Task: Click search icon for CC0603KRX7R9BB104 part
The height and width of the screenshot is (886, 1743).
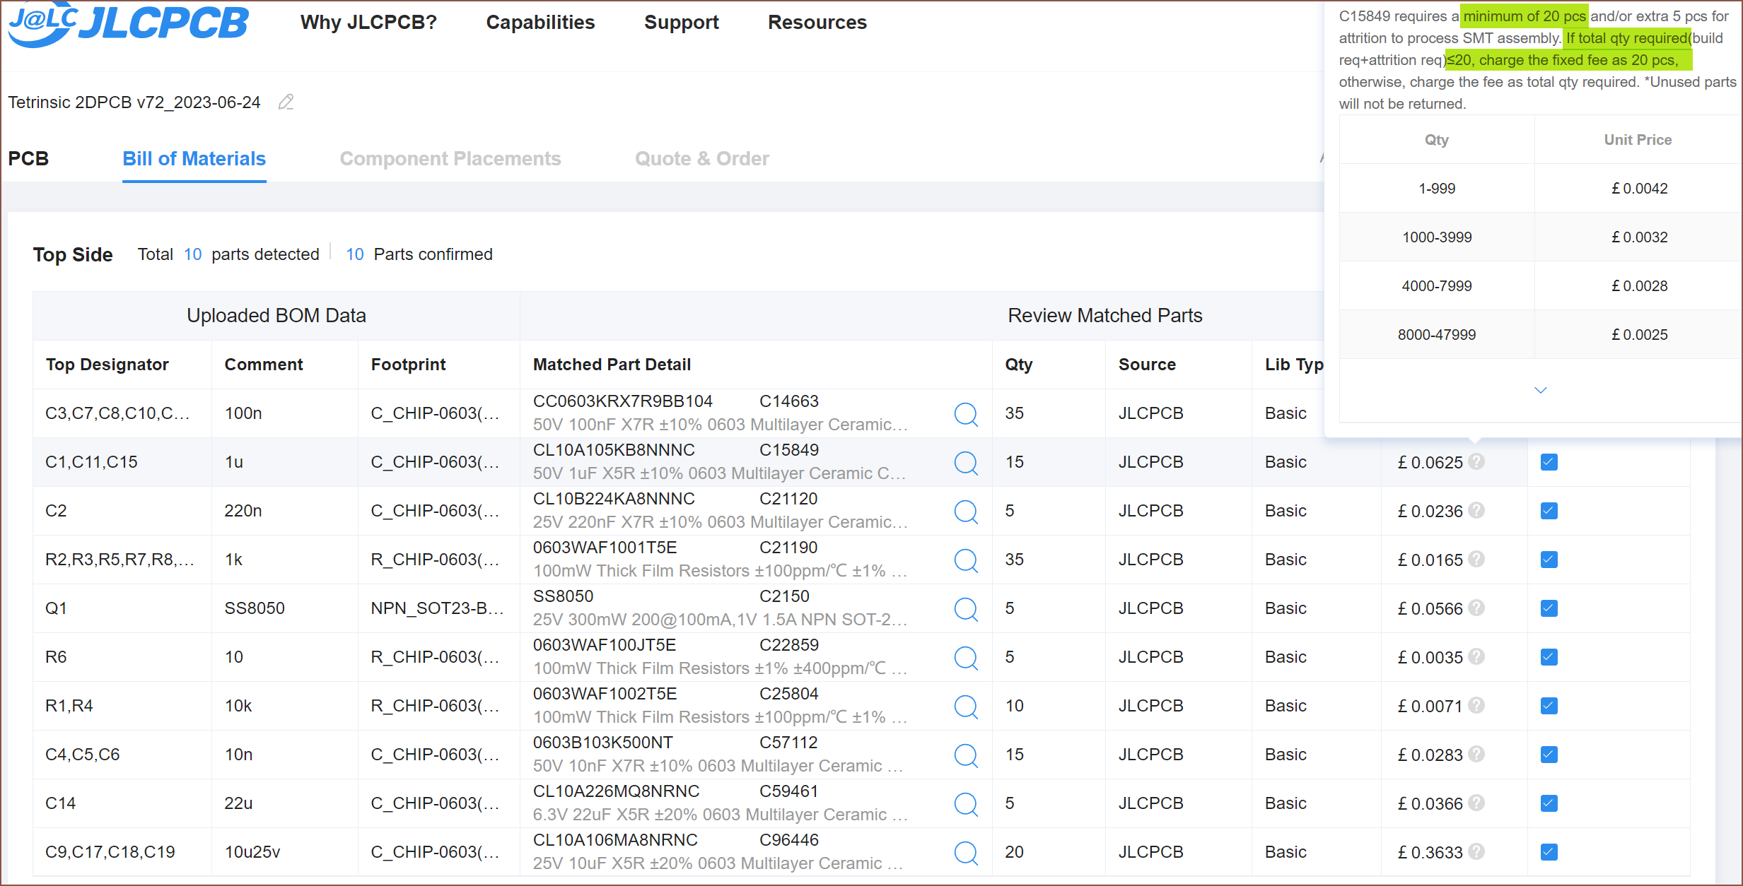Action: pyautogui.click(x=966, y=414)
